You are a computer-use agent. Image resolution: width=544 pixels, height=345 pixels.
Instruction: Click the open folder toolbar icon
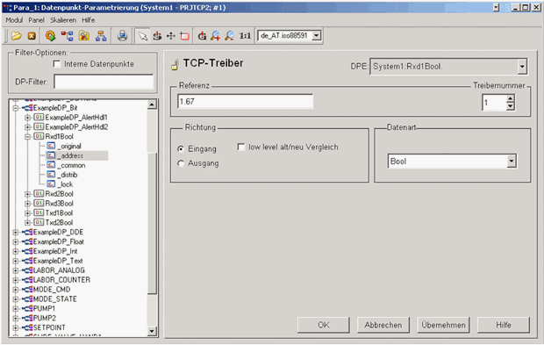[16, 36]
